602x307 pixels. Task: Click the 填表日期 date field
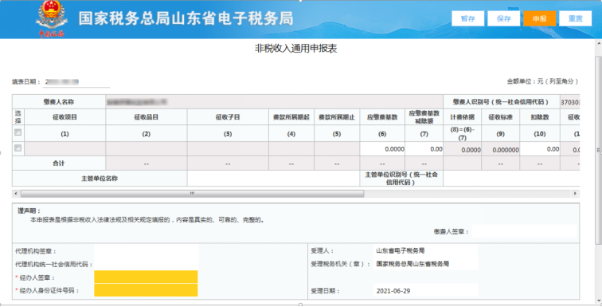pyautogui.click(x=76, y=82)
